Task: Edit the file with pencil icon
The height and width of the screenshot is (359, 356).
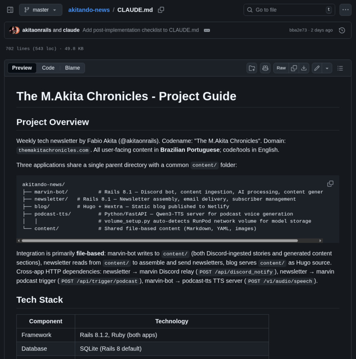Action: pos(317,68)
